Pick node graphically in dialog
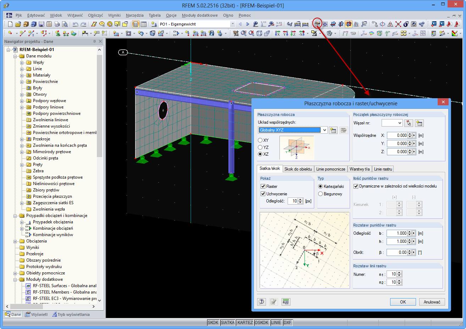Screen dimensions: 466x329 [409, 123]
